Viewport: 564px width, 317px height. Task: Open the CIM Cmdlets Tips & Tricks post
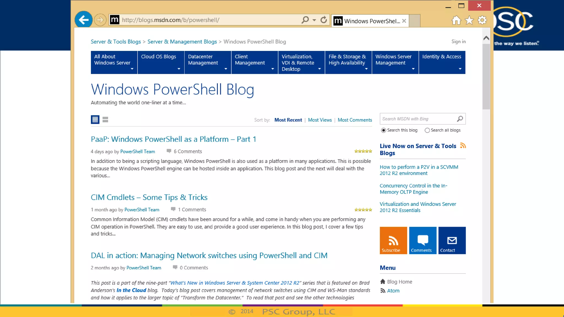(x=149, y=197)
